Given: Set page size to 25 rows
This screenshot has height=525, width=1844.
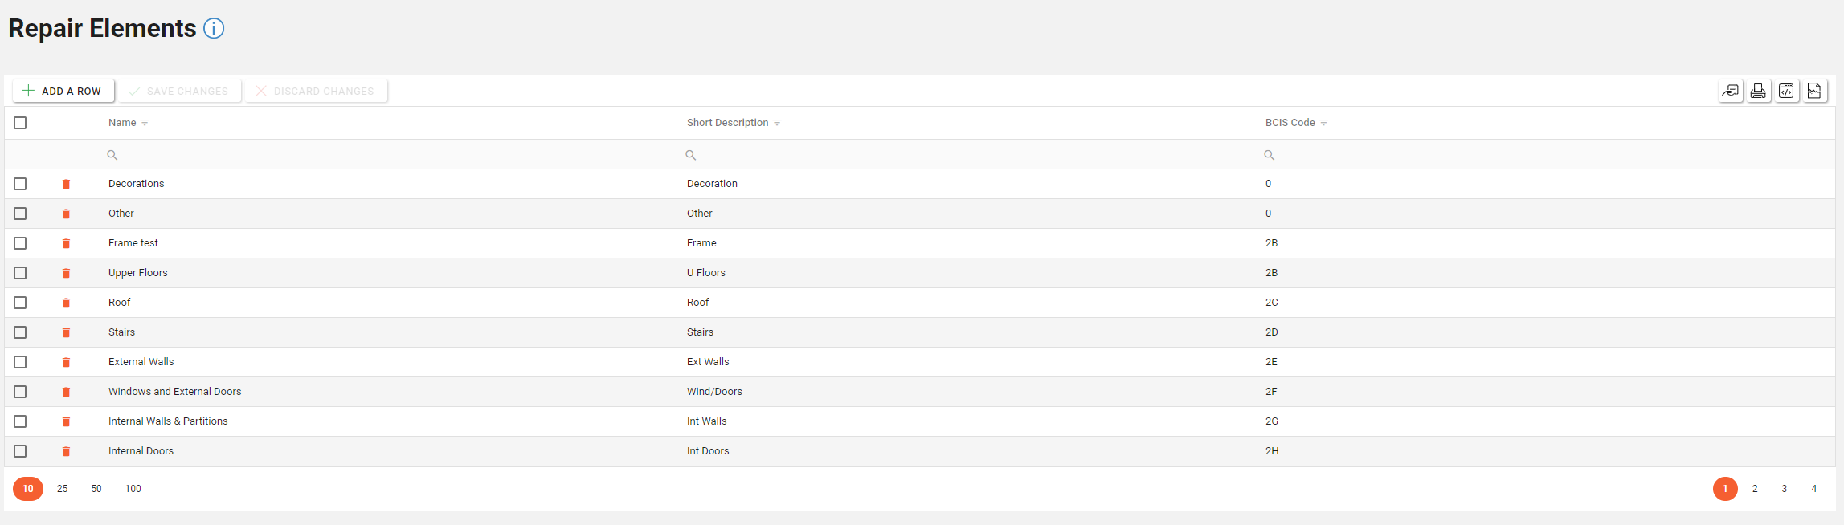Looking at the screenshot, I should click(63, 489).
